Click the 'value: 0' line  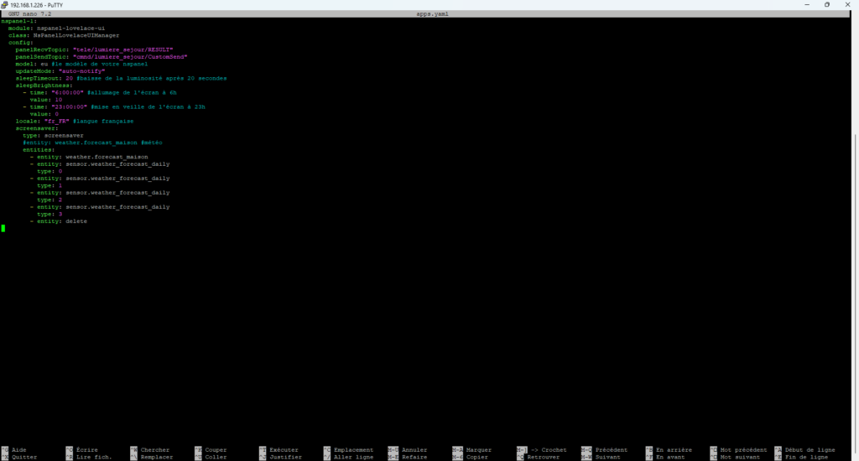click(44, 113)
